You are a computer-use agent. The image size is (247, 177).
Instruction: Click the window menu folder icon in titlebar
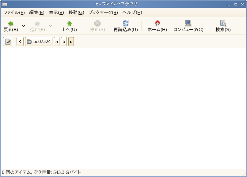pos(5,4)
